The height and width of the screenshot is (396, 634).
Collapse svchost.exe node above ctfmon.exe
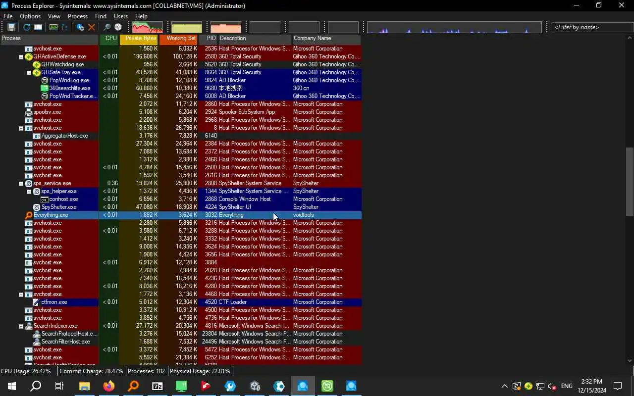pyautogui.click(x=21, y=294)
